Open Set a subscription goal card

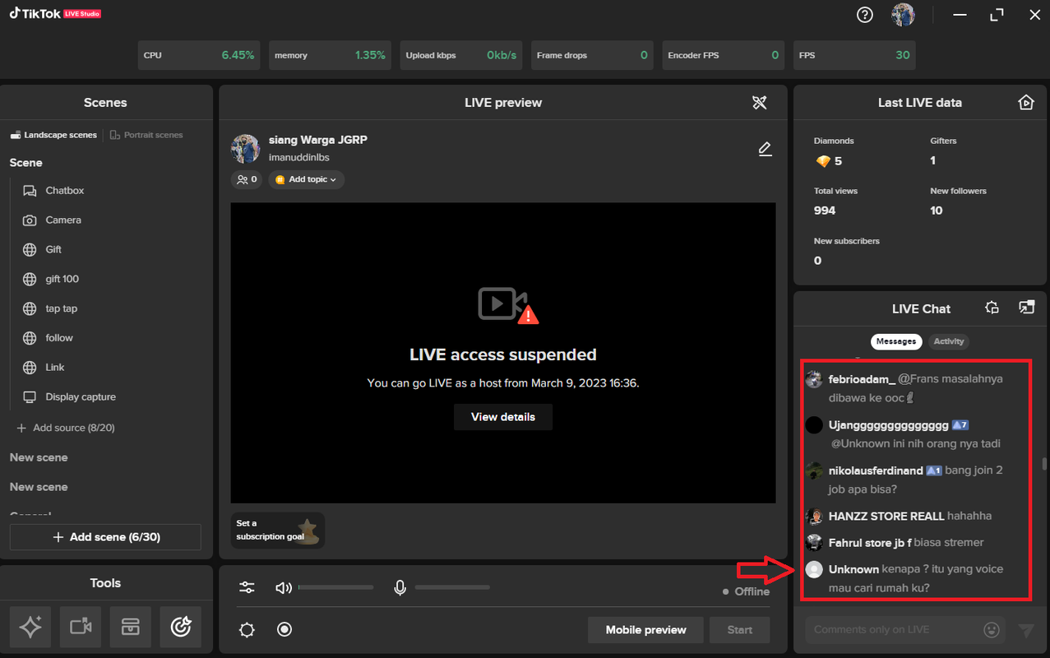pos(278,530)
